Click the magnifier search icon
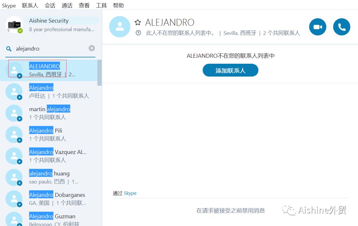358x226 pixels. 9,49
